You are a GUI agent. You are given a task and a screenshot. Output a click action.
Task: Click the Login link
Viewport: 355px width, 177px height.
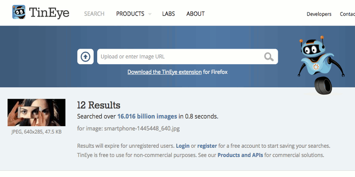click(x=183, y=146)
